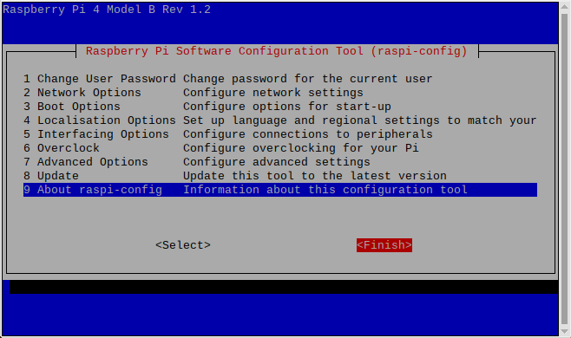Click the vertical scrollbar track
Image resolution: width=571 pixels, height=338 pixels.
tap(565, 169)
